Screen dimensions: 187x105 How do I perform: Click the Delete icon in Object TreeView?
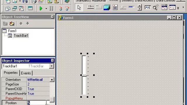coord(12,24)
